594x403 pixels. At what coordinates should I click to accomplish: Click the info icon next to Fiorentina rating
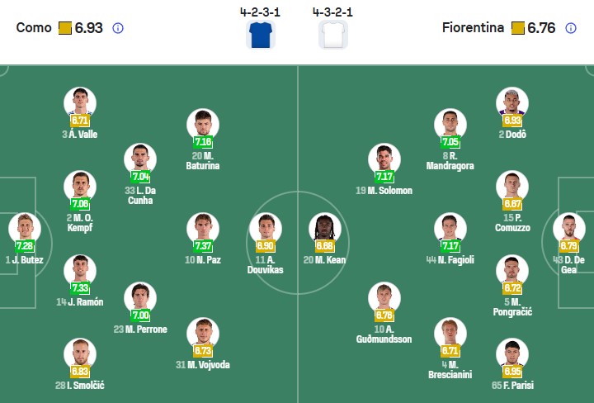click(x=571, y=28)
